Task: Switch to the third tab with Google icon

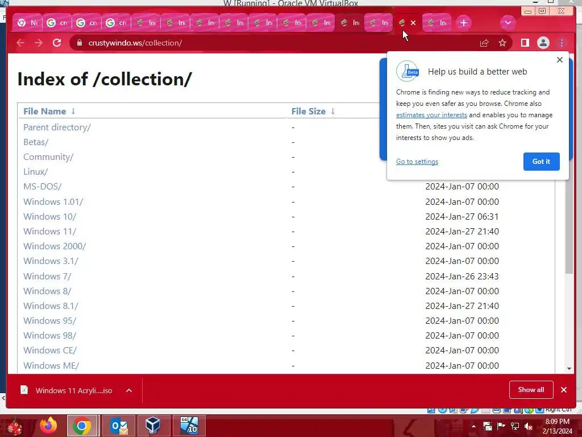Action: pyautogui.click(x=86, y=23)
